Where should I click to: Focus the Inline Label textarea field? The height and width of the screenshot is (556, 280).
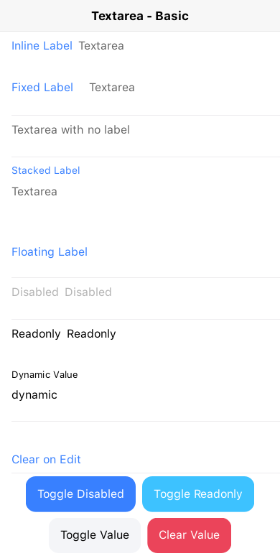click(179, 52)
